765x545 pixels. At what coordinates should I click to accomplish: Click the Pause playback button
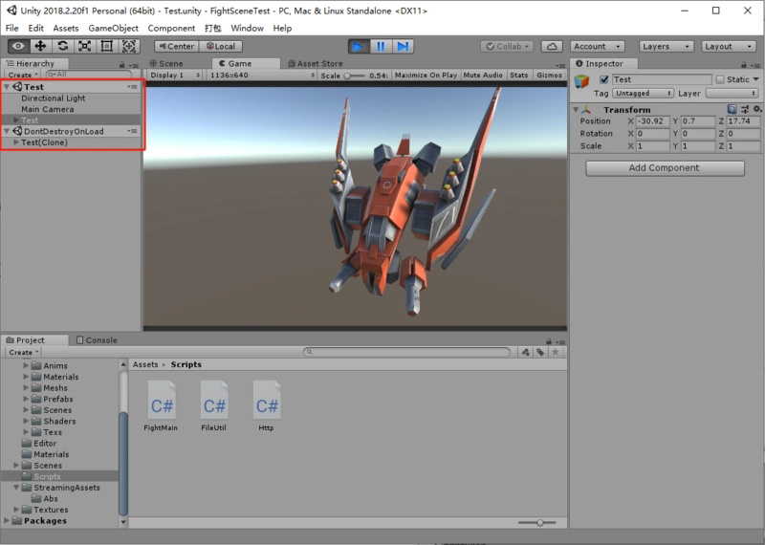[x=381, y=46]
